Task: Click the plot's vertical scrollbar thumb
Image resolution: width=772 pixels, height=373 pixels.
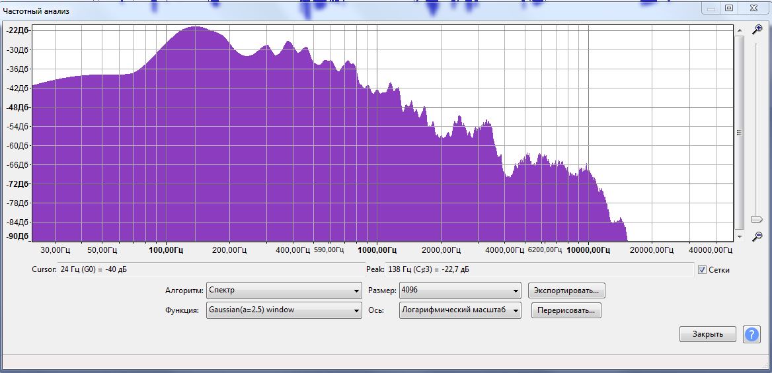Action: pyautogui.click(x=740, y=133)
